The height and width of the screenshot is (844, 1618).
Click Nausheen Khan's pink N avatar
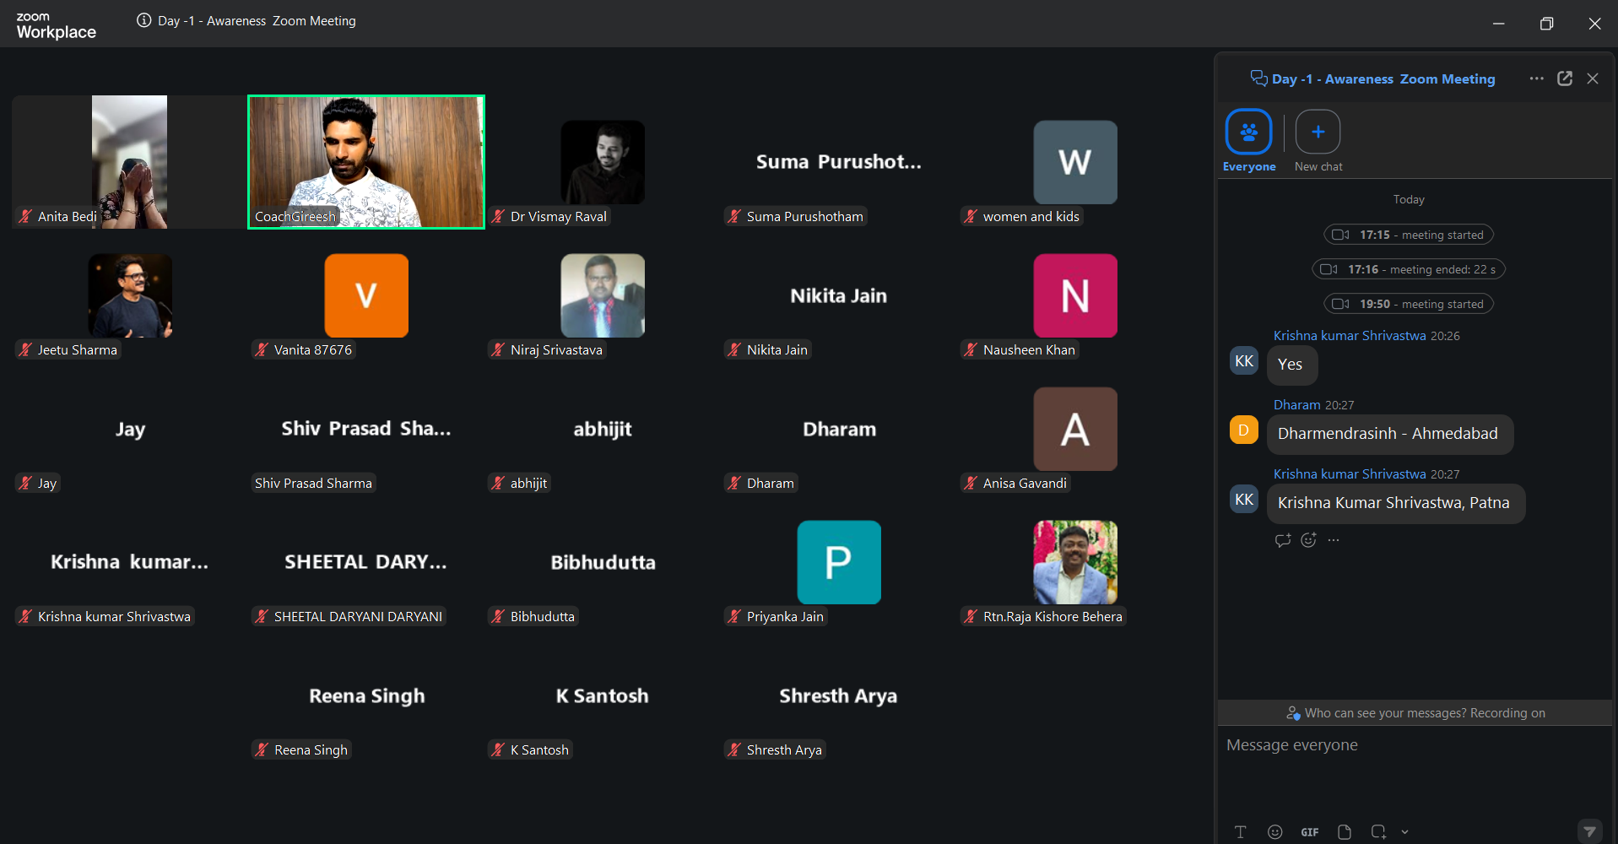pyautogui.click(x=1075, y=295)
